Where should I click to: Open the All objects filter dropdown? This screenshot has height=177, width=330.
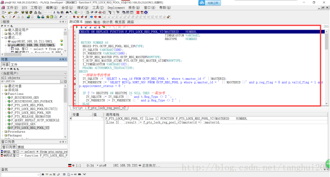65,78
